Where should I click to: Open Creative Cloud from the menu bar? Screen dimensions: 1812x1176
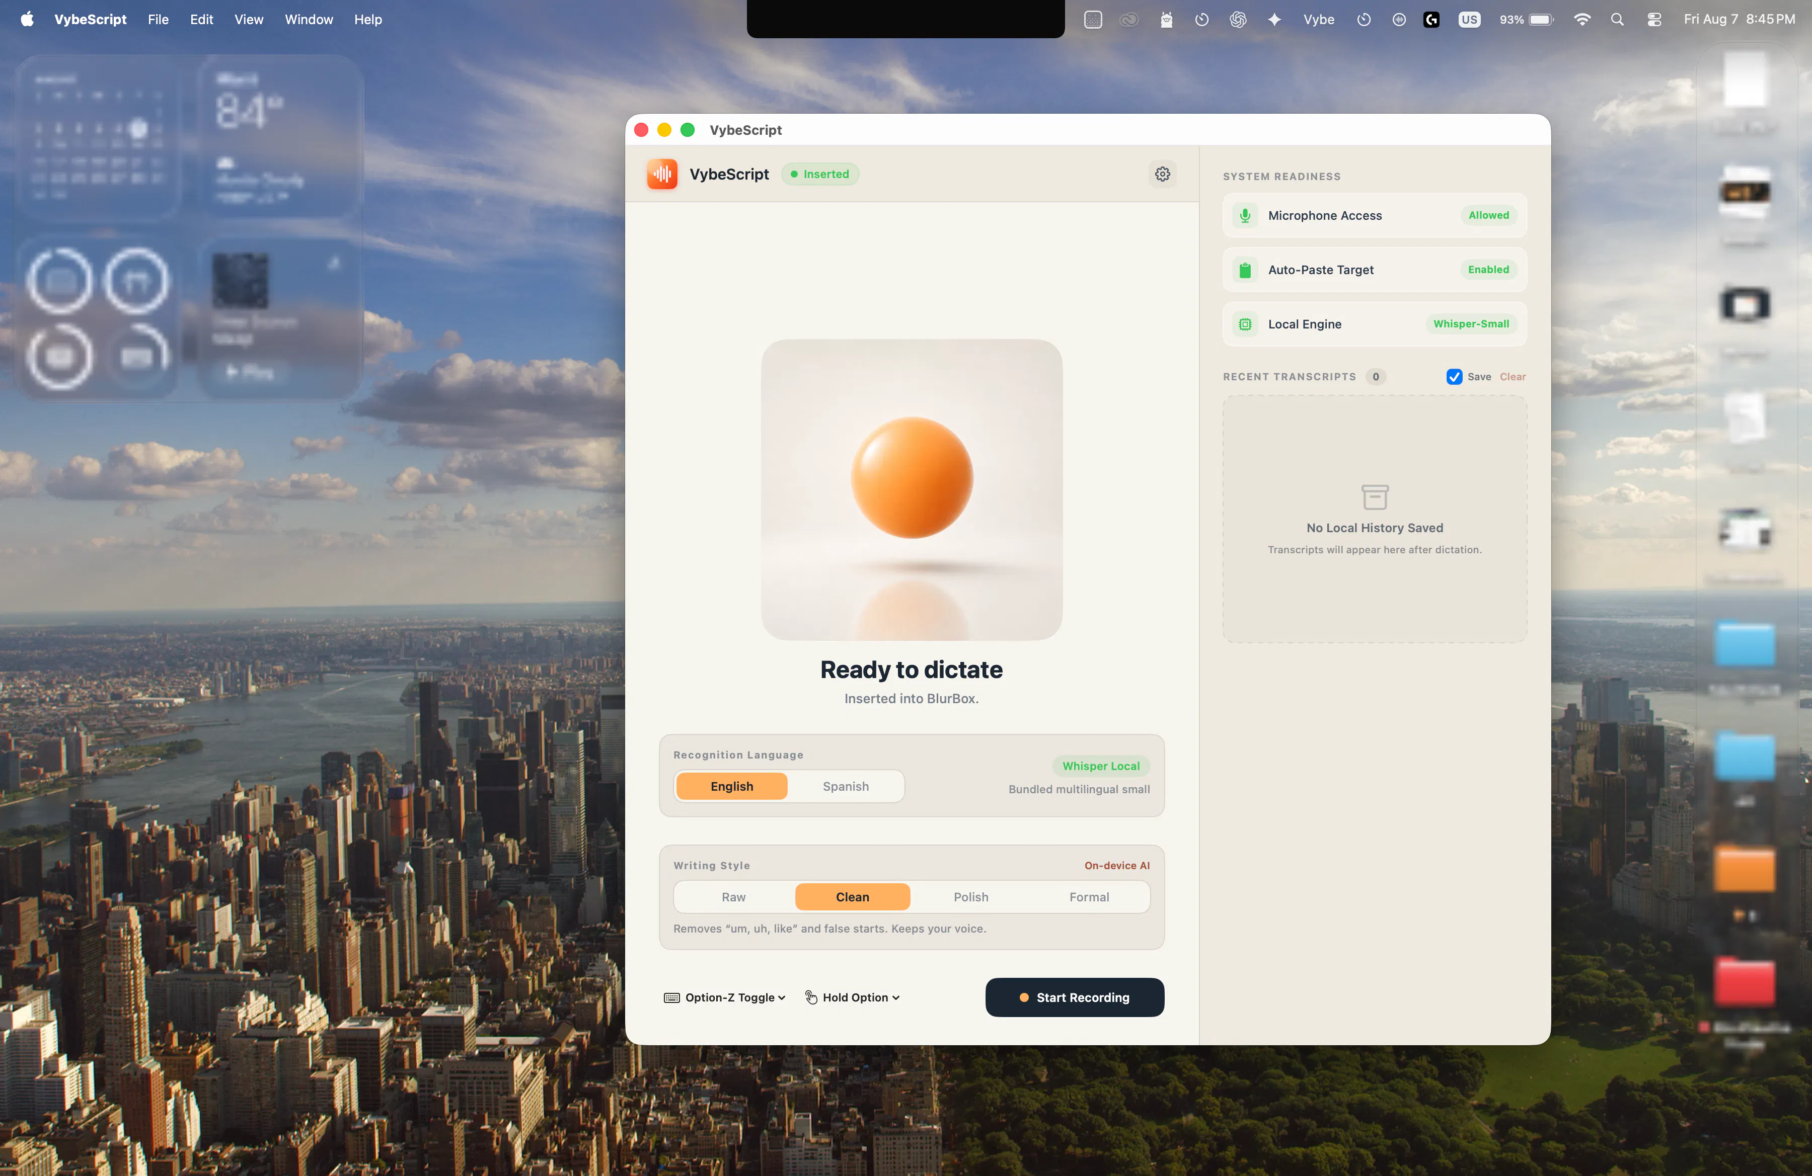pos(1128,19)
